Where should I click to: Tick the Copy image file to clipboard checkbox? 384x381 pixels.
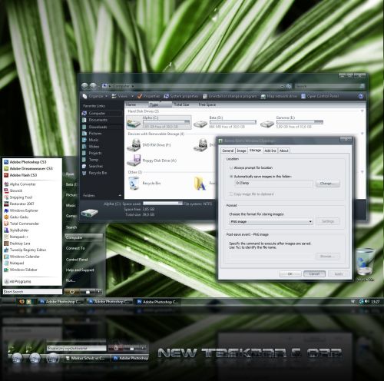pos(231,194)
